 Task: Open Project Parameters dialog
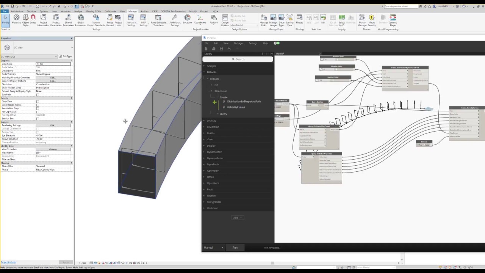point(56,20)
